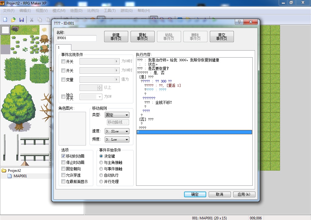Open the 绘图(D) menu

(76, 11)
